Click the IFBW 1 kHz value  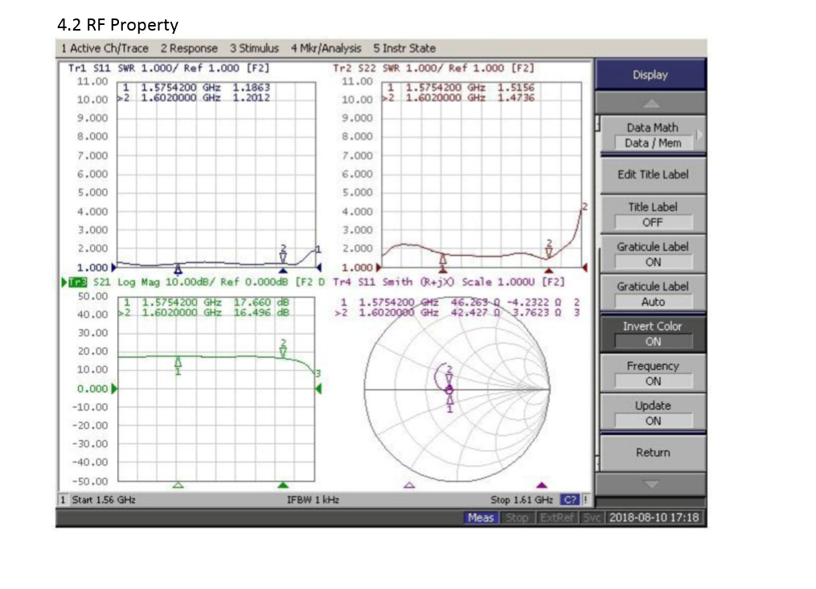pyautogui.click(x=313, y=500)
